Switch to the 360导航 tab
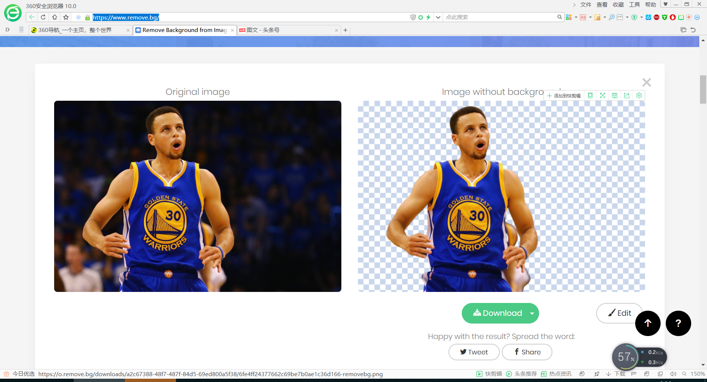Viewport: 707px width, 382px height. pos(80,30)
